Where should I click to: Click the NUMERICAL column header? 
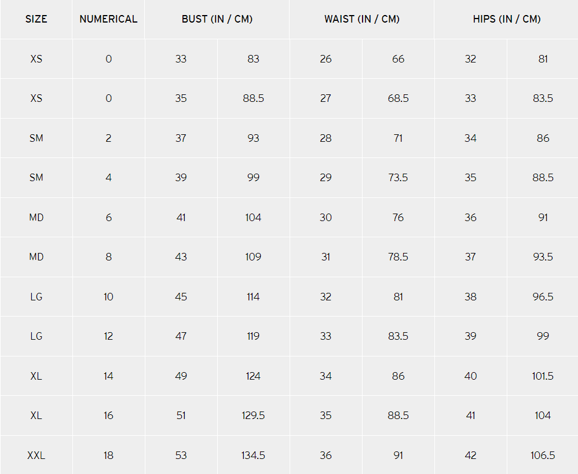[108, 19]
